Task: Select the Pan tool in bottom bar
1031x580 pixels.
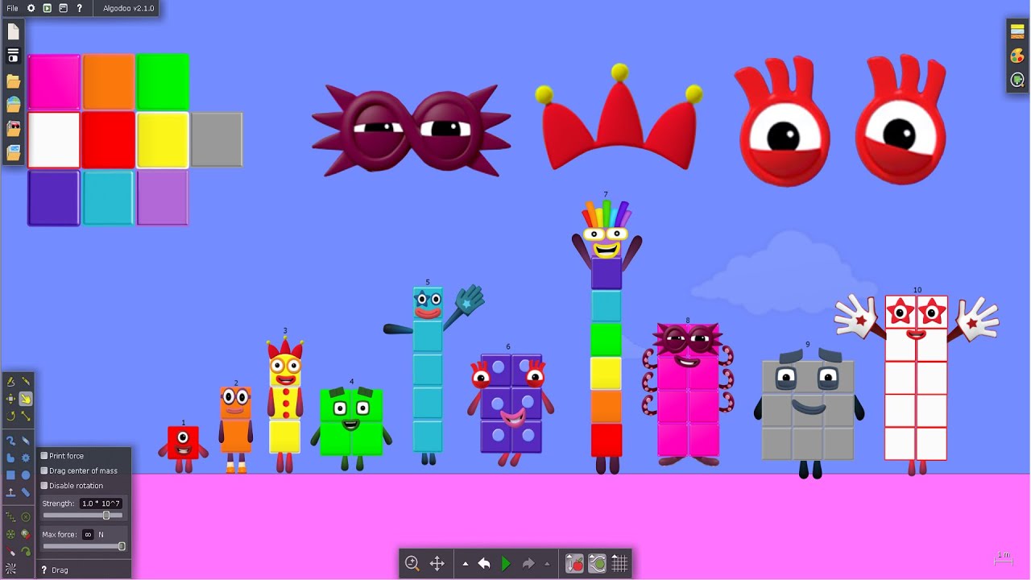Action: point(437,564)
